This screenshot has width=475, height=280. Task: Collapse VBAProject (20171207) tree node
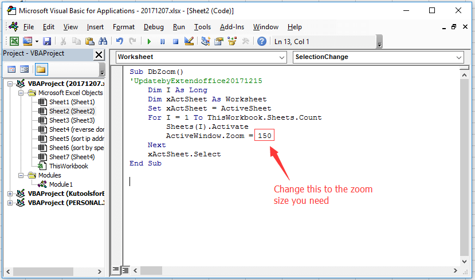click(10, 84)
